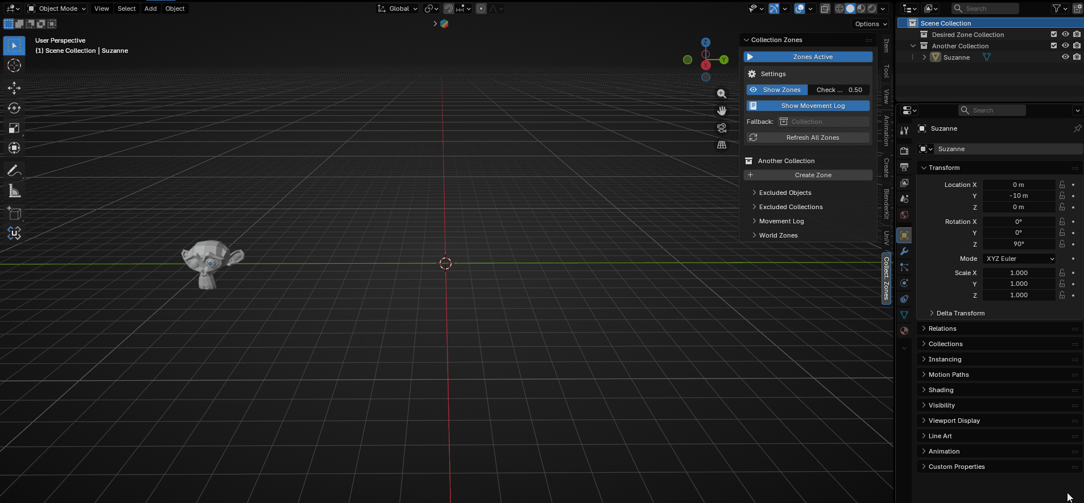Select the Measure tool
The width and height of the screenshot is (1084, 503).
[14, 191]
